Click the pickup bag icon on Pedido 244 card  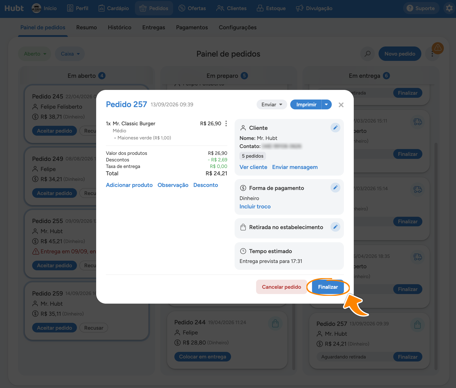coord(275,324)
